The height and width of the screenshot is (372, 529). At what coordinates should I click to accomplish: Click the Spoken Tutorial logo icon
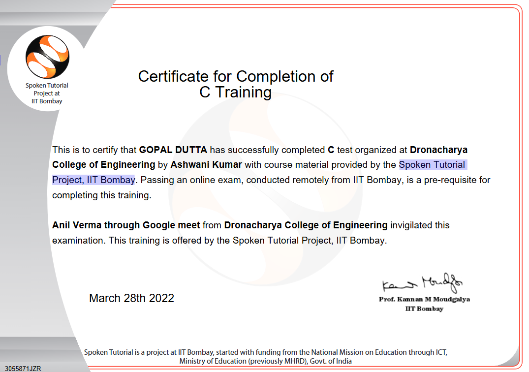pos(47,57)
